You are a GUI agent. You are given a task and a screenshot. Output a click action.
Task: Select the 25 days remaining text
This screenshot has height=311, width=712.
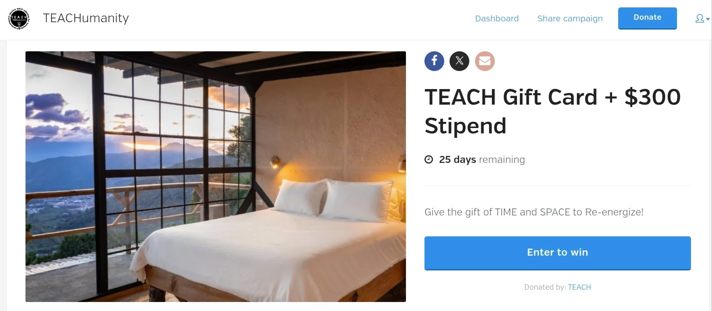(482, 160)
